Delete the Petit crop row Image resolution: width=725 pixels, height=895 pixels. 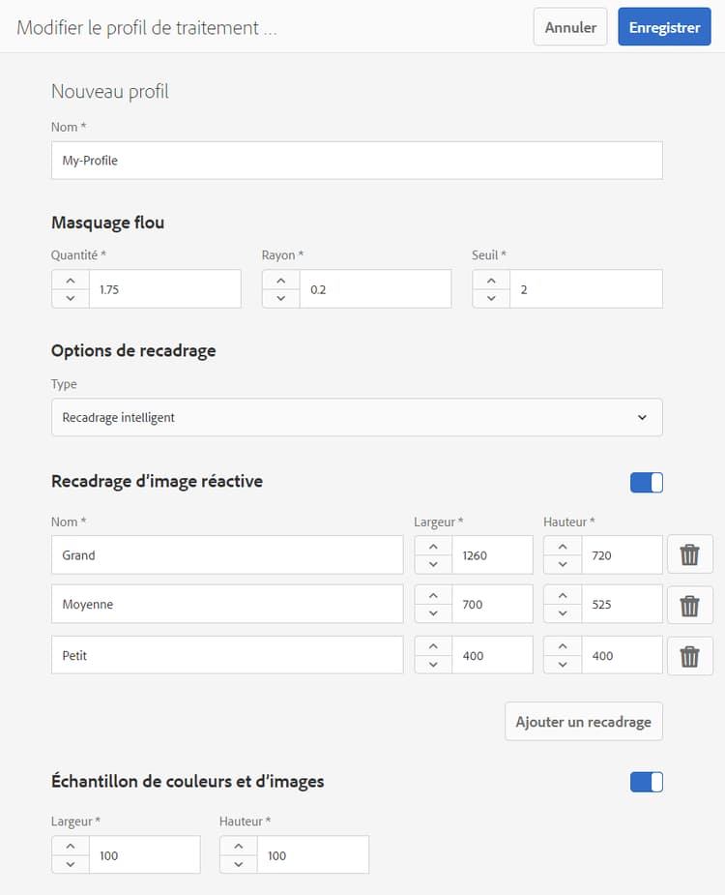click(x=689, y=655)
